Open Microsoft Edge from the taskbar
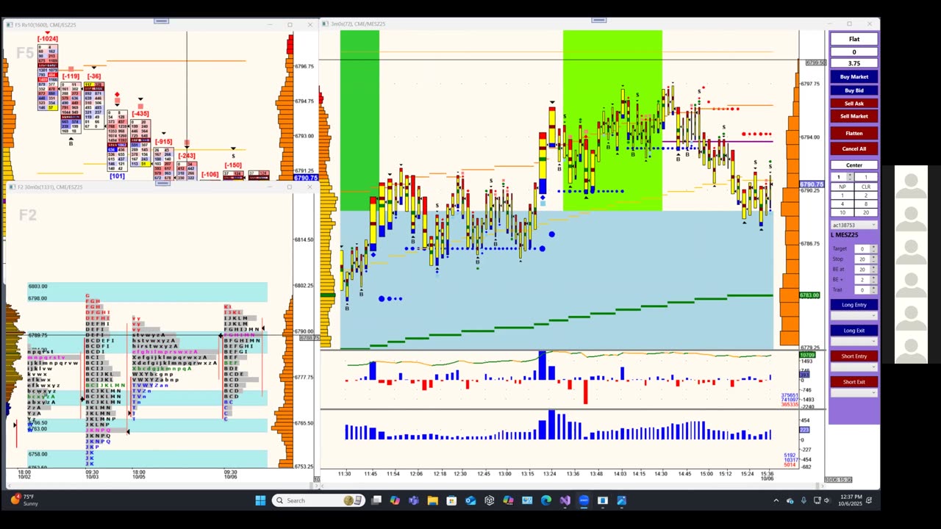941x529 pixels. 546,500
